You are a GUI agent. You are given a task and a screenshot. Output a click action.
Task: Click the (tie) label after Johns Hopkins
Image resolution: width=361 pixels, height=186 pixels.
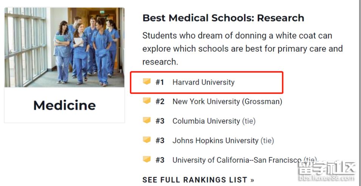pos(267,140)
